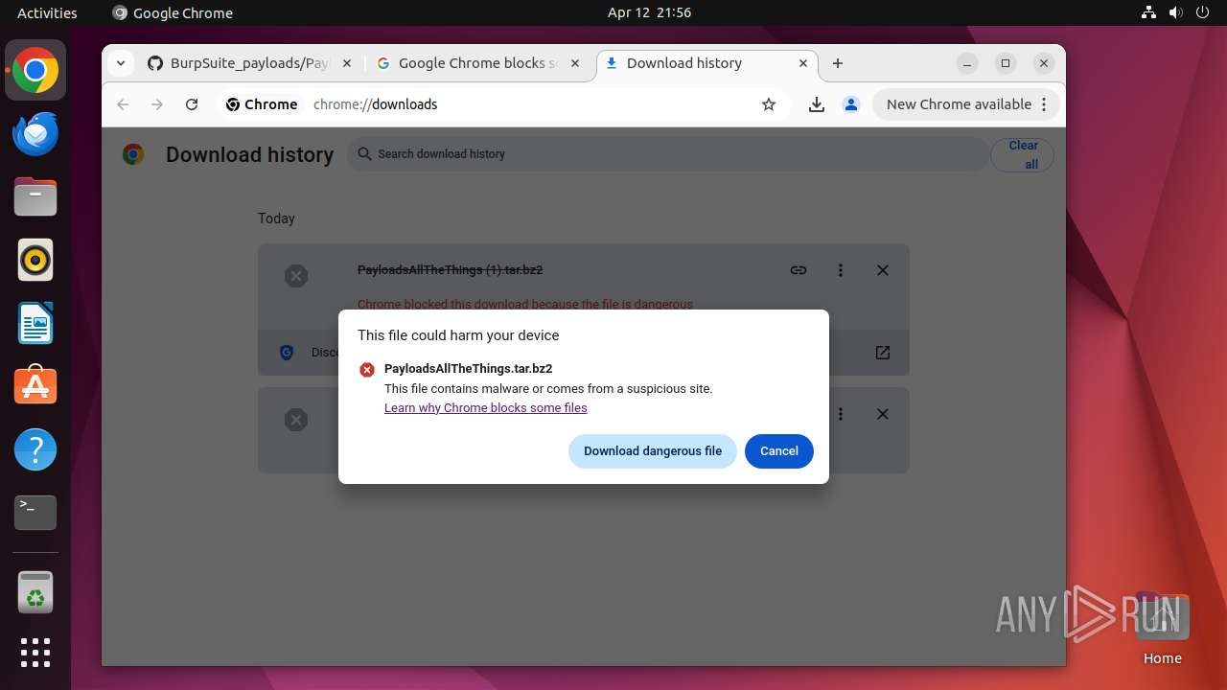Open Google Chrome app menu in top bar

pos(173,12)
